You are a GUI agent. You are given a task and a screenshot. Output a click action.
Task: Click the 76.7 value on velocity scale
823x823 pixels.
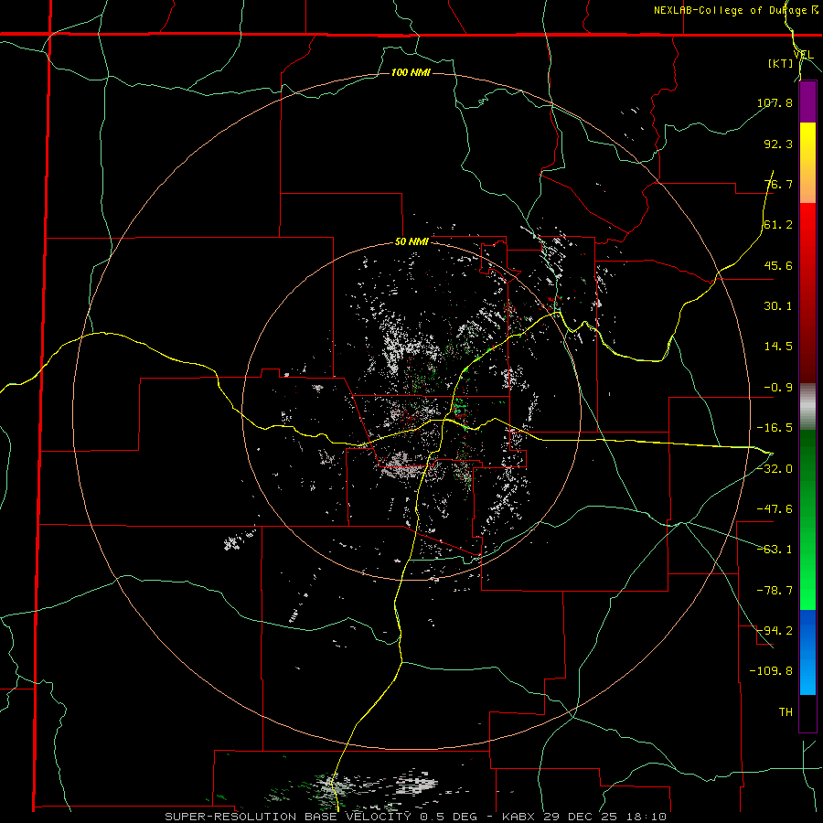click(x=778, y=184)
